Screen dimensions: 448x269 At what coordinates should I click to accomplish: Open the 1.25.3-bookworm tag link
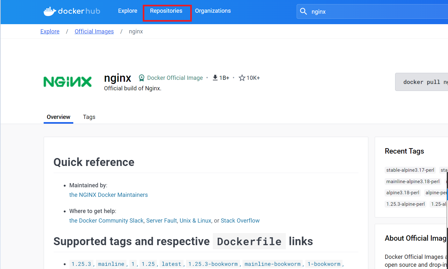tap(213, 264)
